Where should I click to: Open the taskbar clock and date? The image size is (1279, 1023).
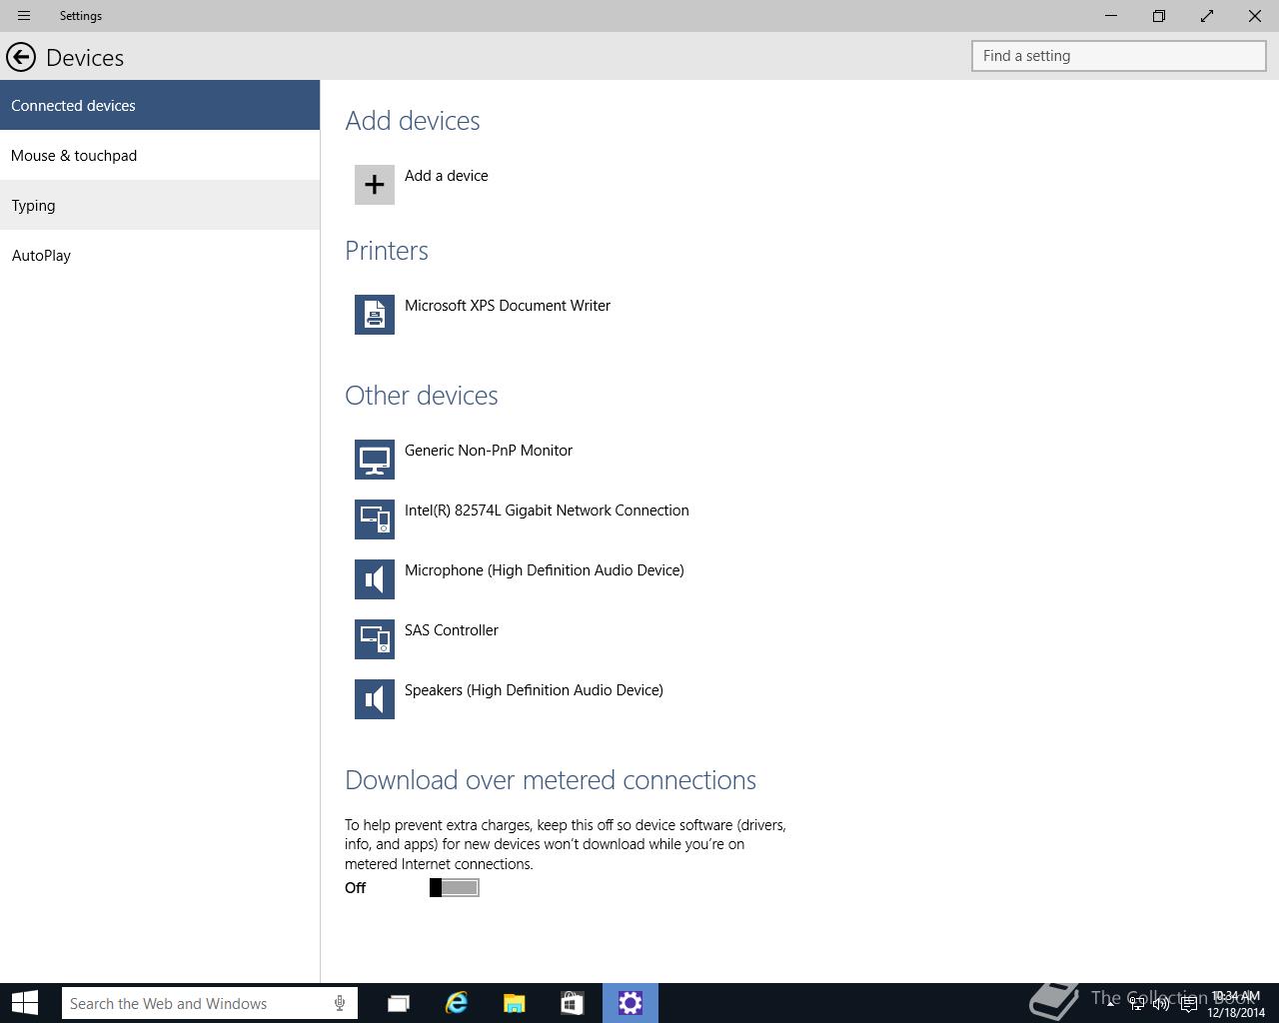click(x=1236, y=1004)
